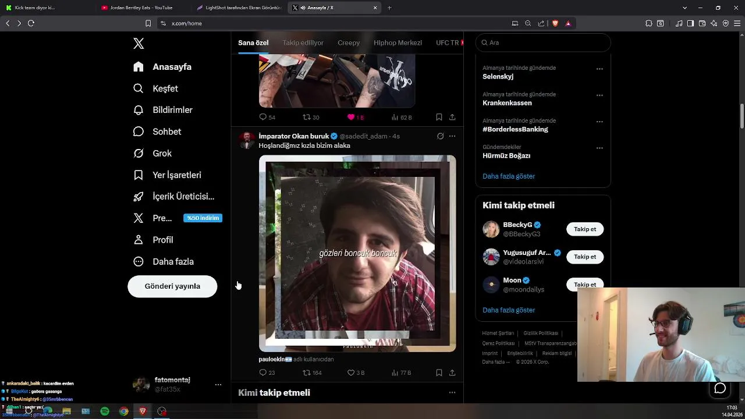Share the top post
Screen dimensions: 745x419
[452, 117]
